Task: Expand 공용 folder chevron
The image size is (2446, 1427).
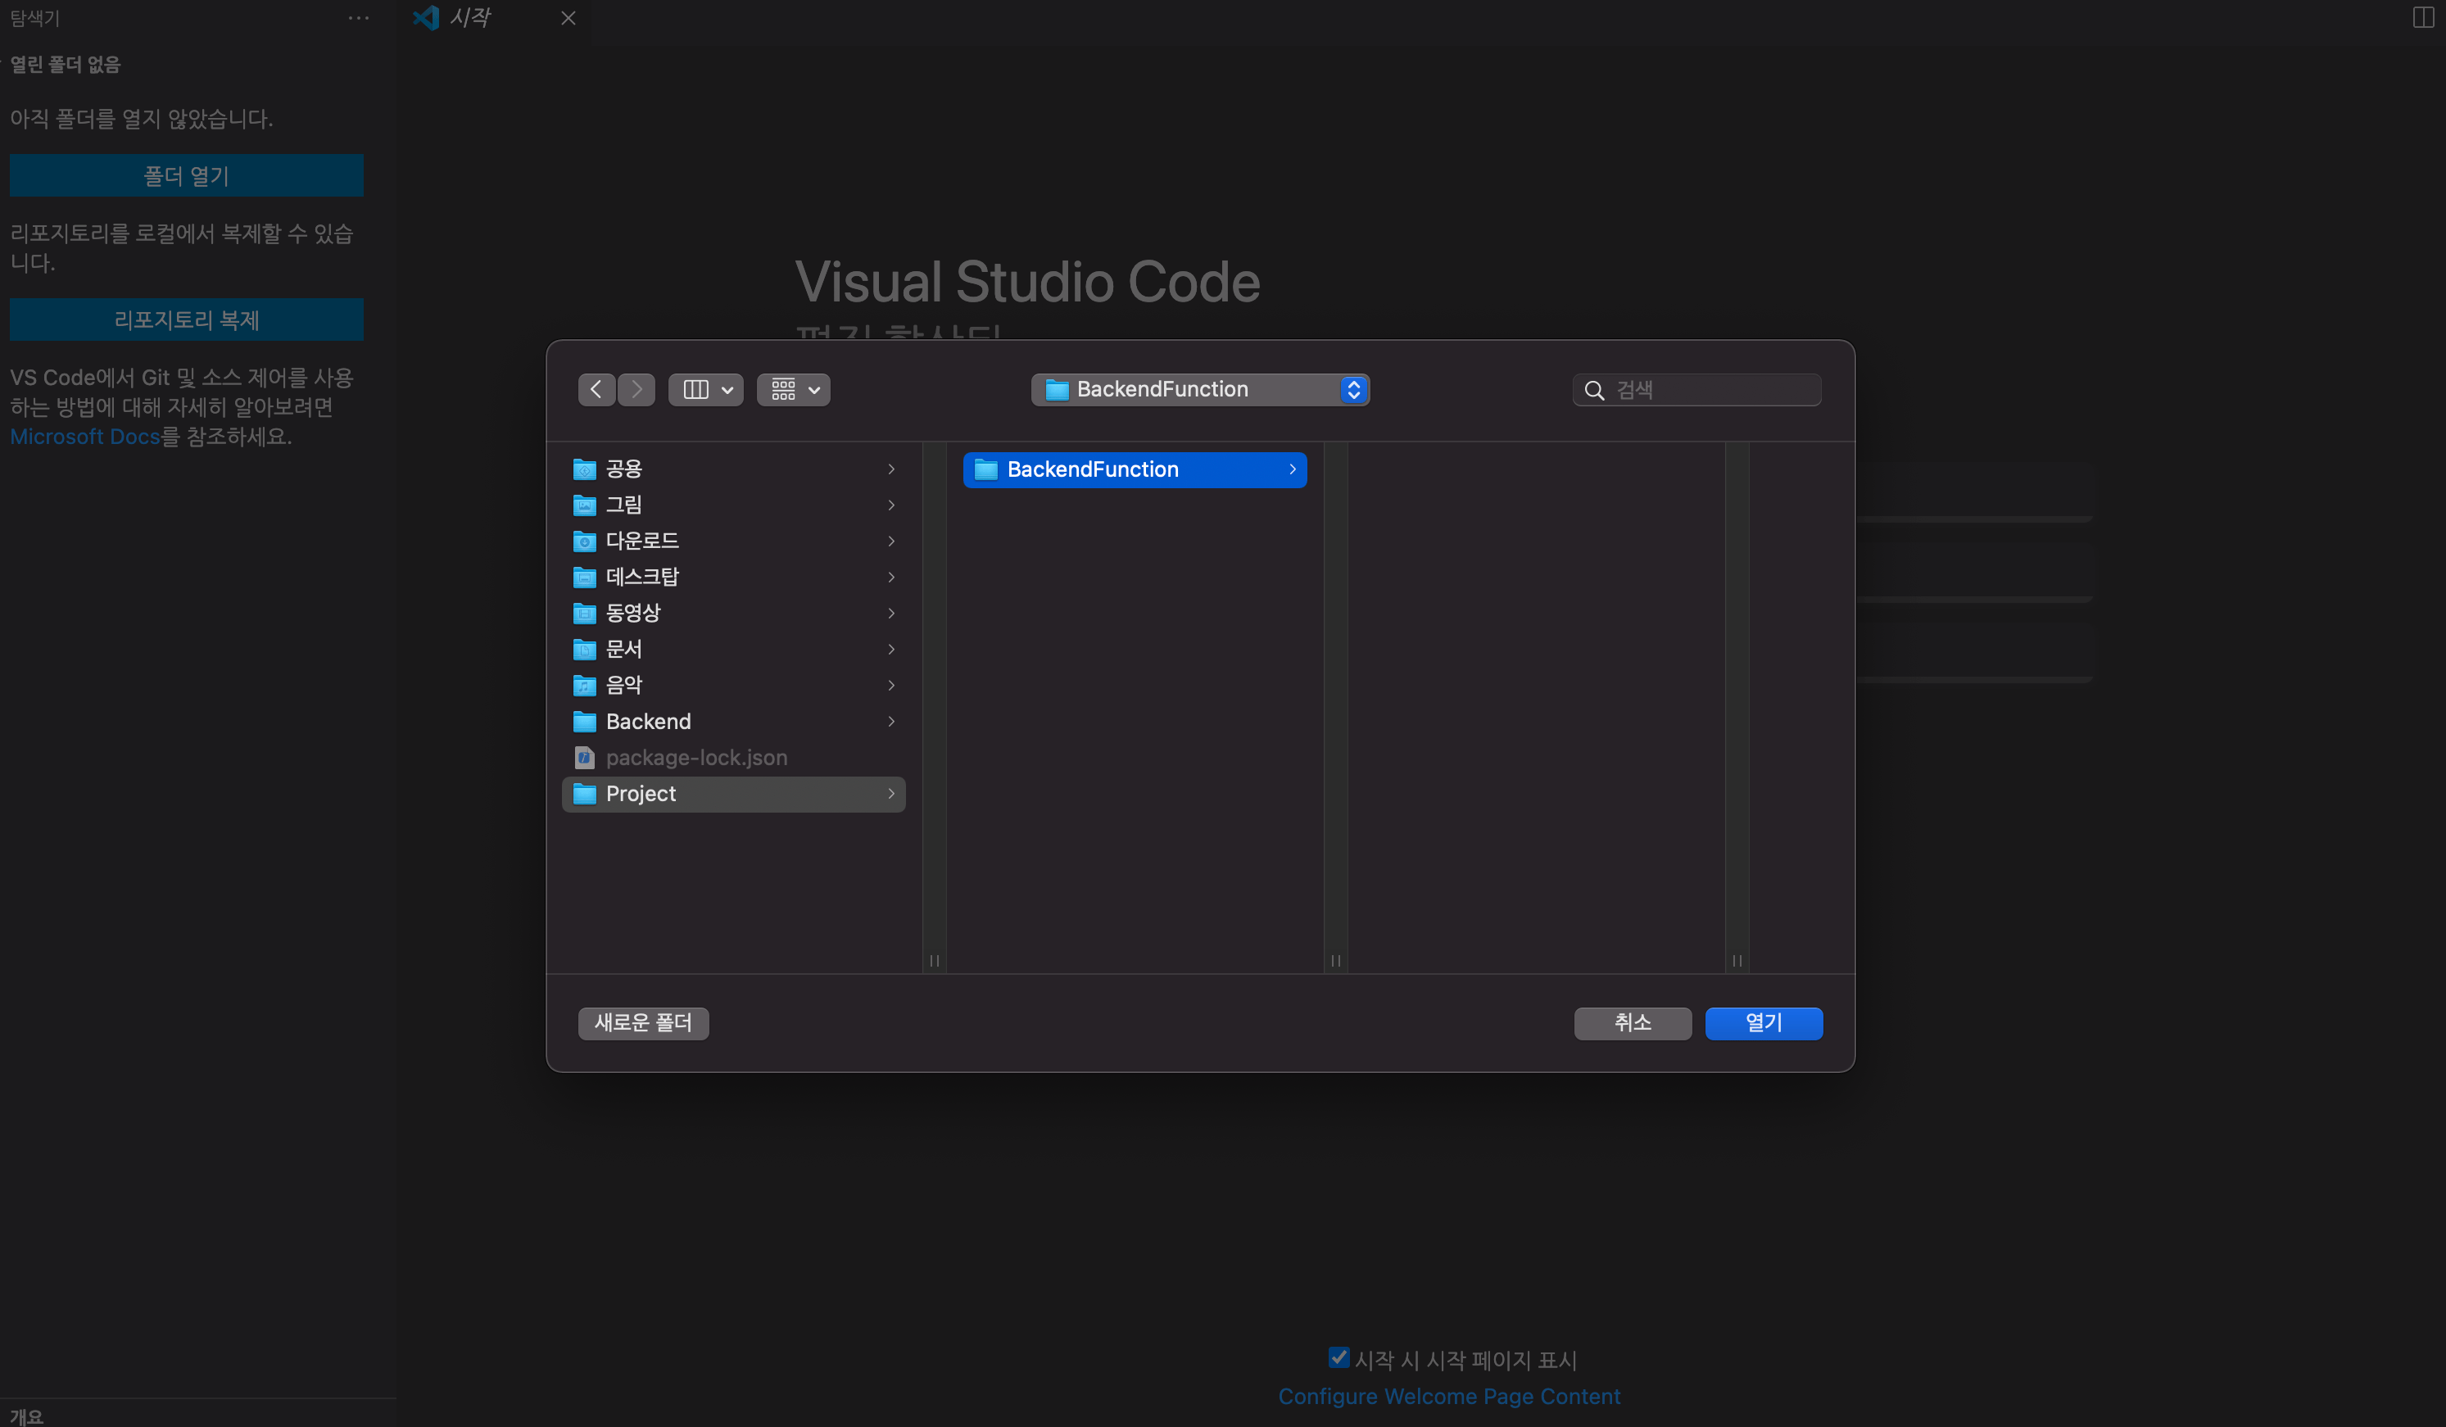Action: pos(891,469)
